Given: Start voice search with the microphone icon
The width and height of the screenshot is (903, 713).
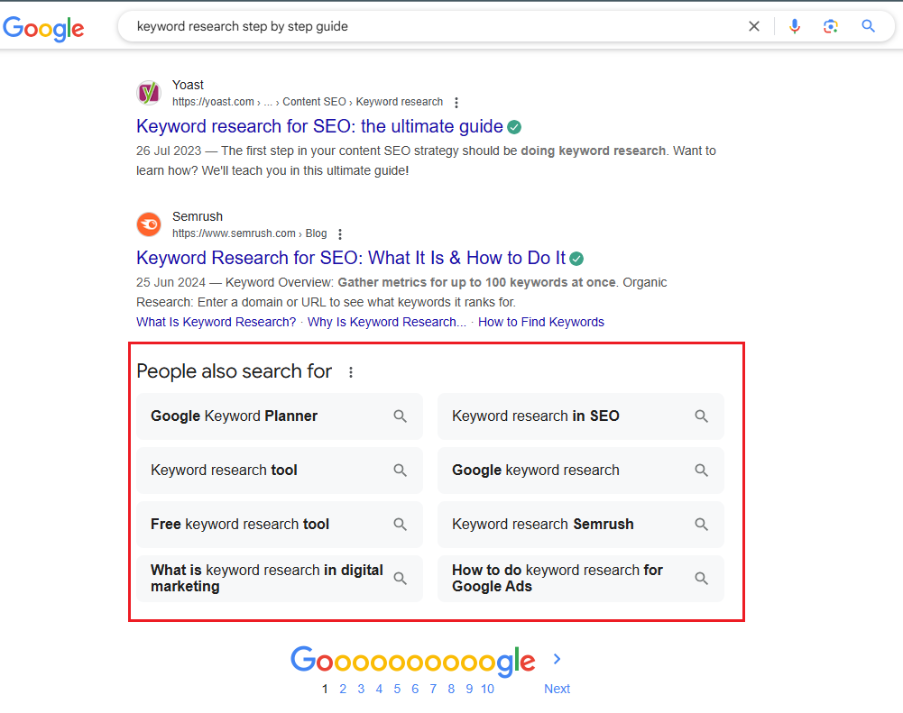Looking at the screenshot, I should (795, 26).
